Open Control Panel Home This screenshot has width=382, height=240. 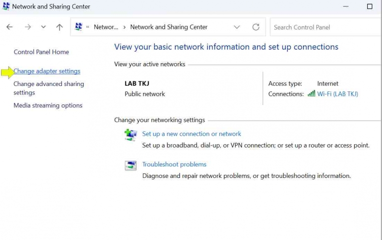click(41, 52)
